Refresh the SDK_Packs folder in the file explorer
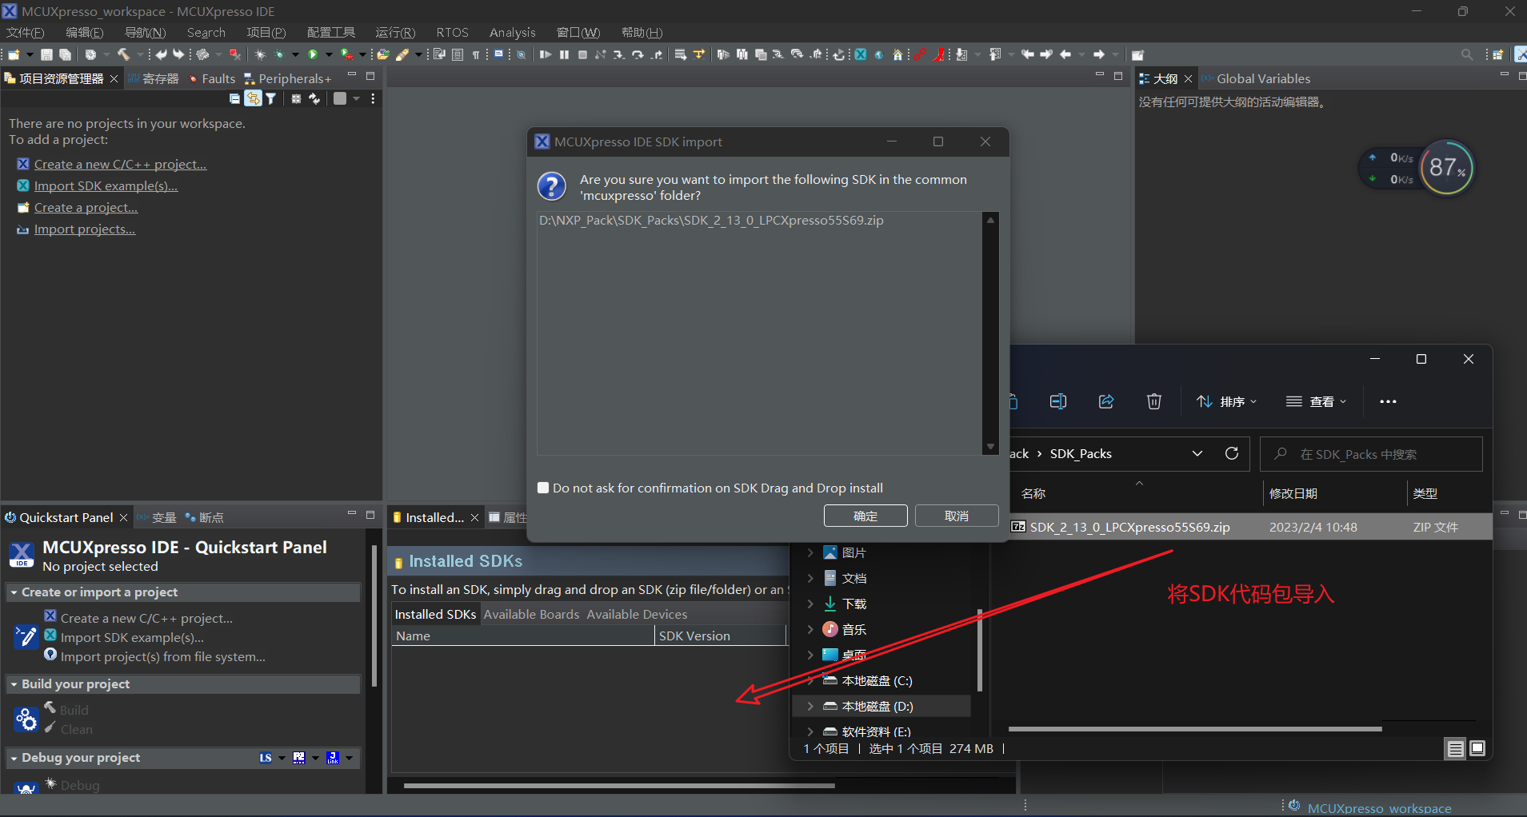Viewport: 1527px width, 817px height. 1232,453
